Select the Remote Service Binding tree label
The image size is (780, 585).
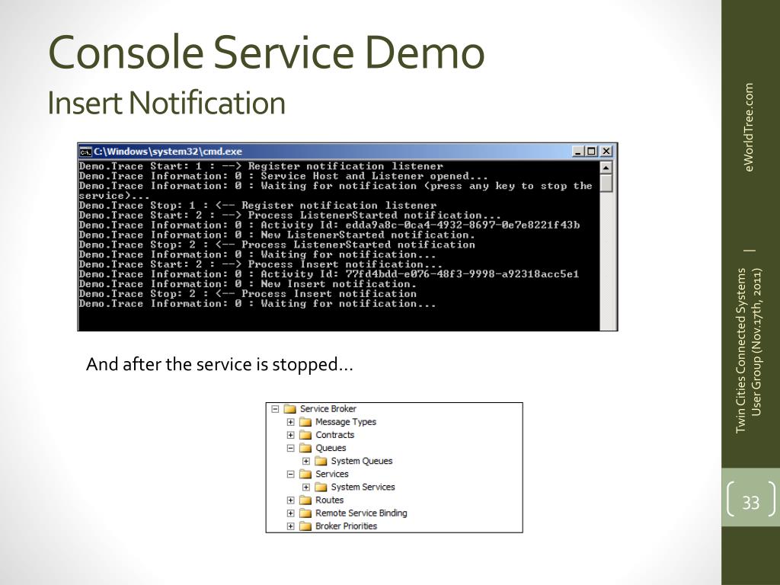(361, 513)
